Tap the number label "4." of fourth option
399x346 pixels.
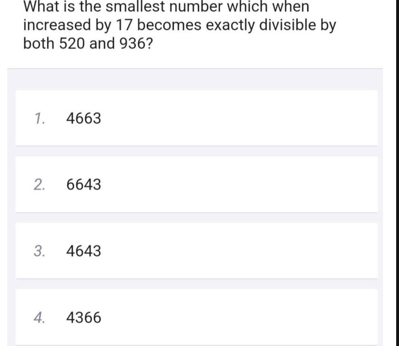point(39,318)
